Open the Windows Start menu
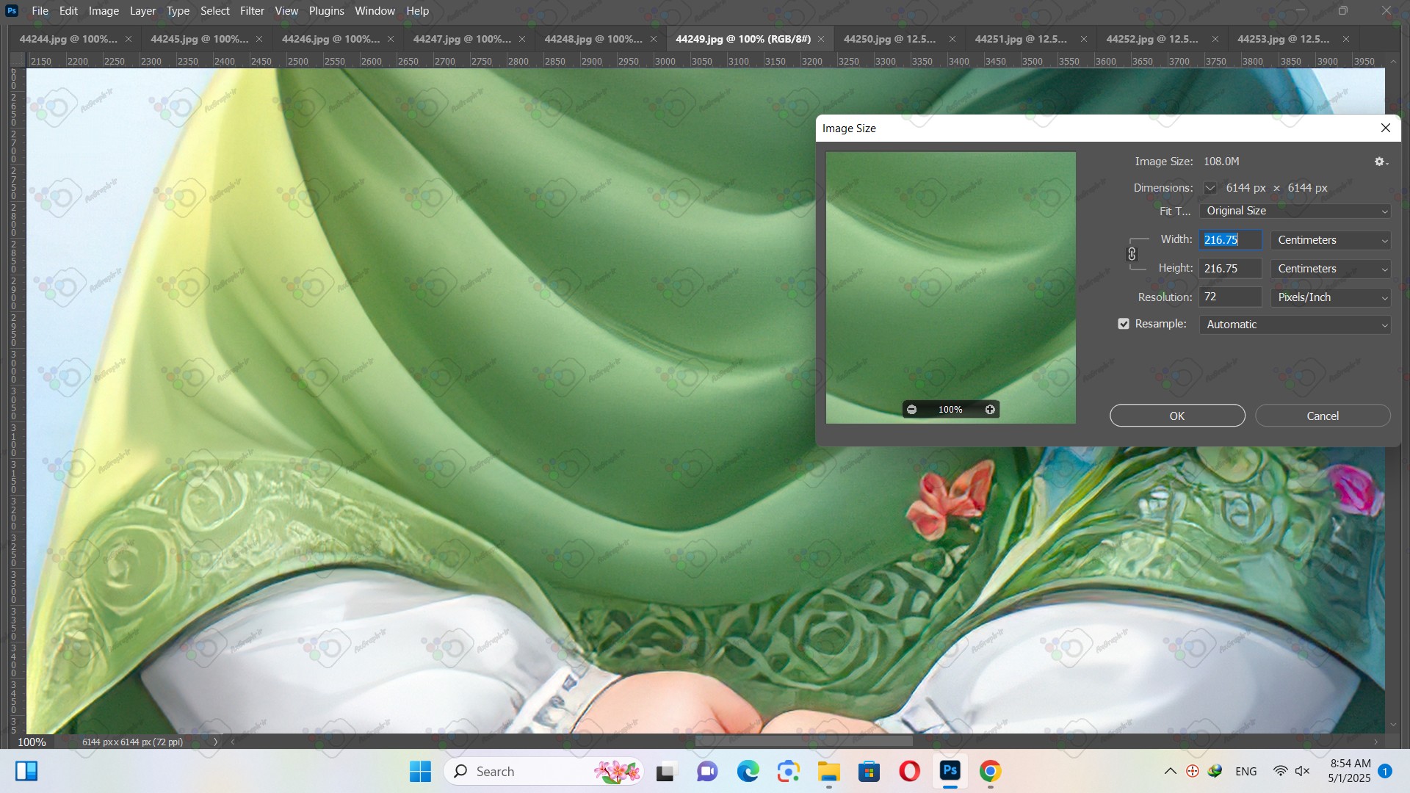The image size is (1410, 793). (420, 771)
